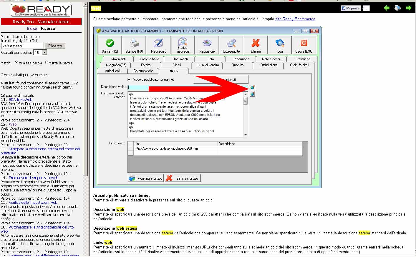Go to previous page green arrow
This screenshot has width=416, height=257.
(387, 8)
